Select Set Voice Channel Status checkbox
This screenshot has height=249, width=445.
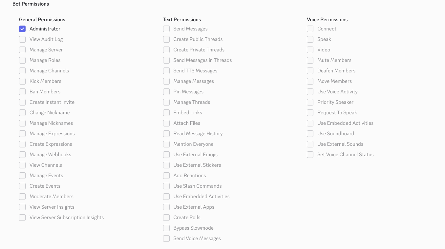(310, 155)
